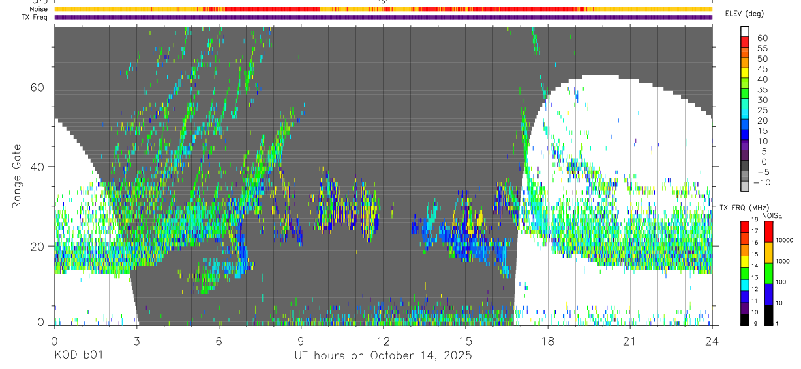Click x-axis tick label '24'
The height and width of the screenshot is (369, 801).
[x=712, y=341]
